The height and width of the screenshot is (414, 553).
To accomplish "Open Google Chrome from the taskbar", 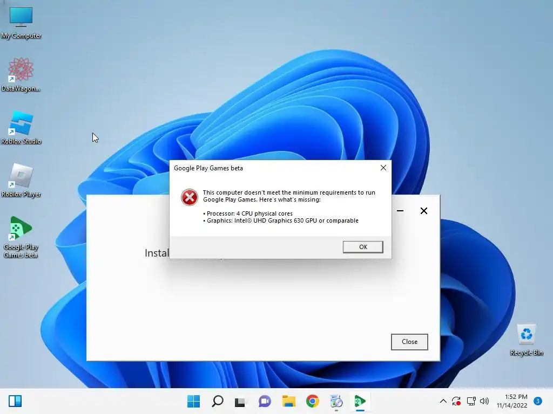I will click(313, 401).
